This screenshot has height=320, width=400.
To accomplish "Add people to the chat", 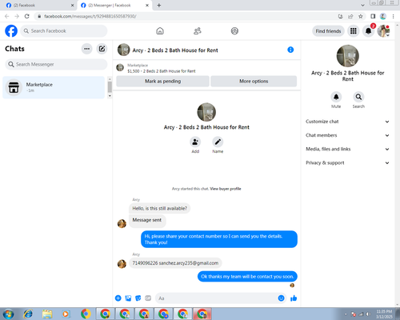I will coord(195,142).
